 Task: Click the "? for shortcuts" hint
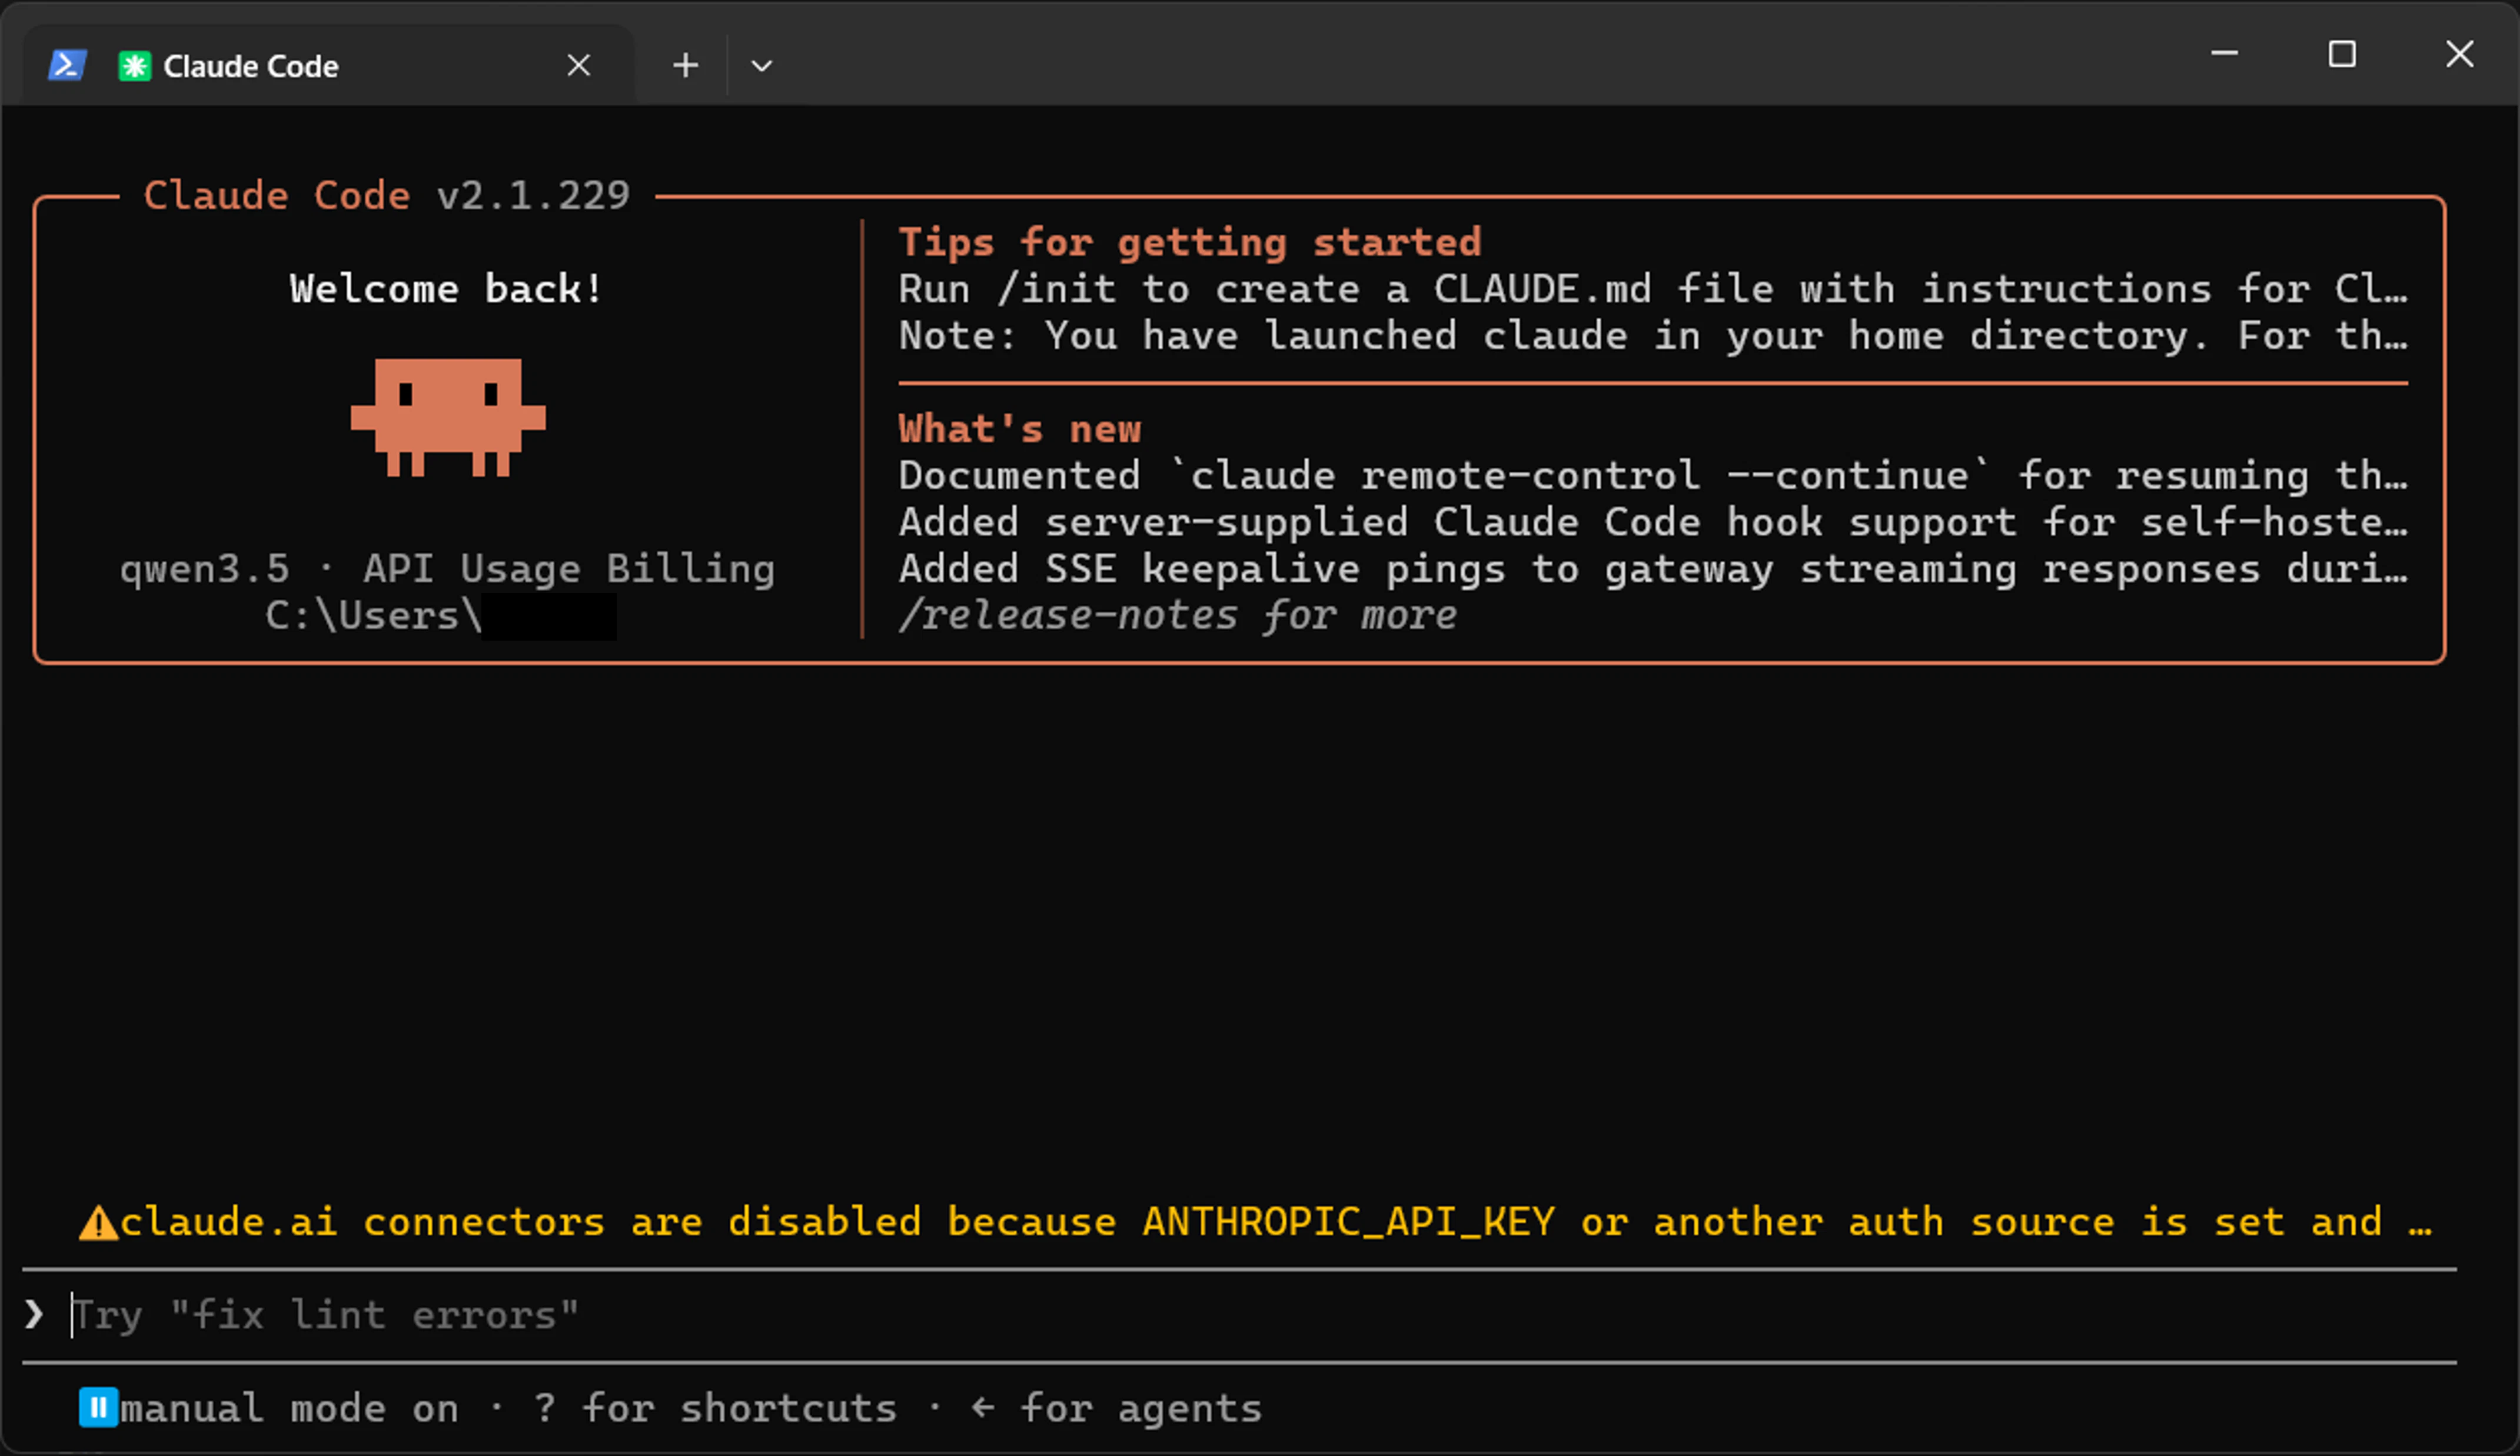point(715,1408)
